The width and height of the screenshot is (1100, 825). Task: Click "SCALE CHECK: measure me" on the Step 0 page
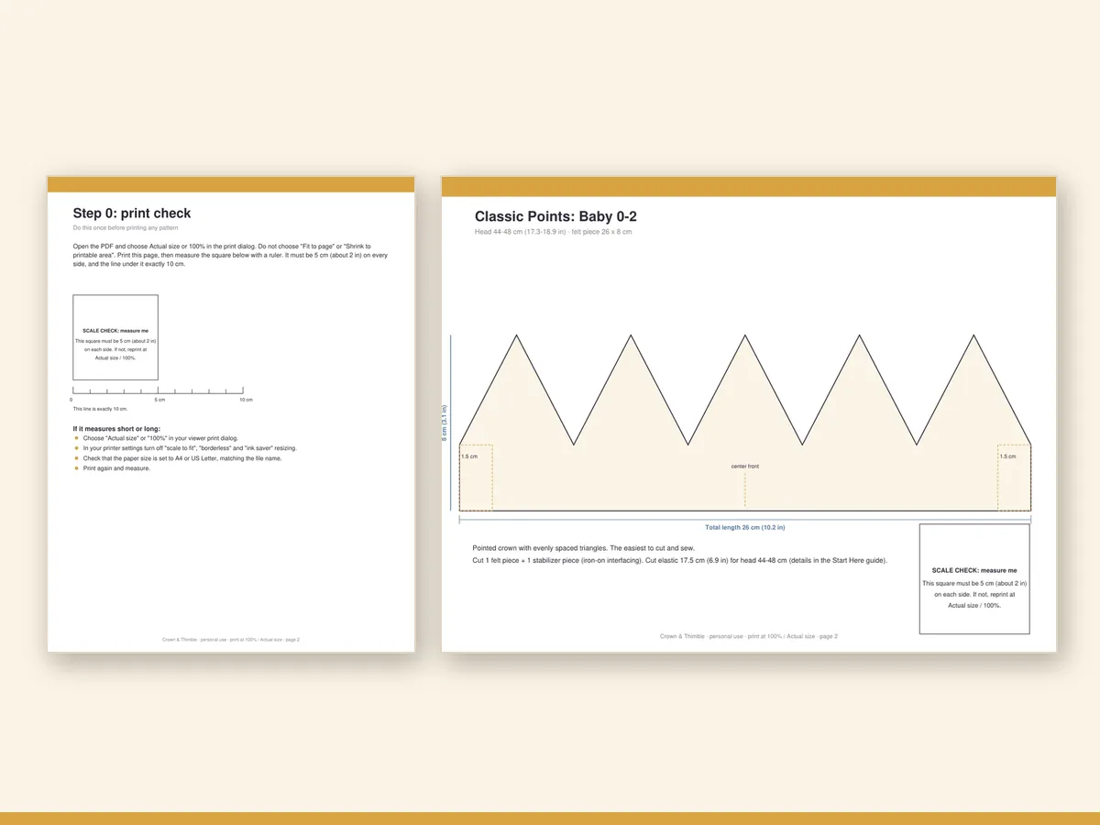(115, 330)
